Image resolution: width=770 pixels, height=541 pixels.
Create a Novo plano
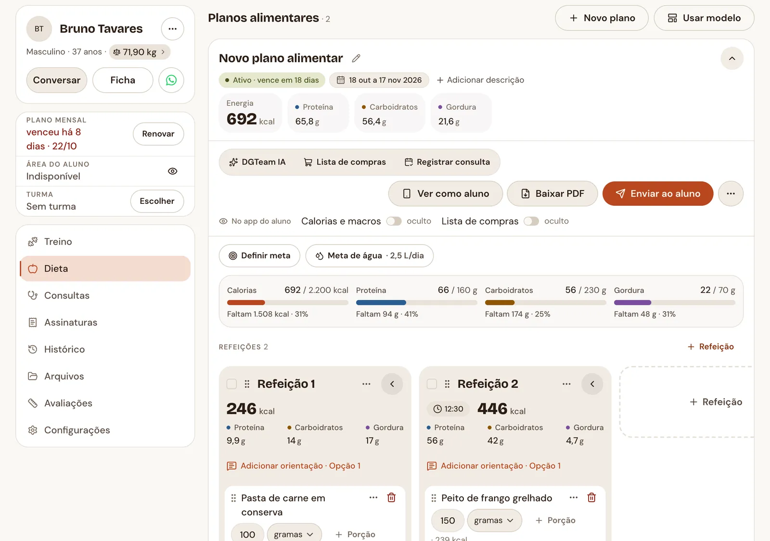click(602, 18)
